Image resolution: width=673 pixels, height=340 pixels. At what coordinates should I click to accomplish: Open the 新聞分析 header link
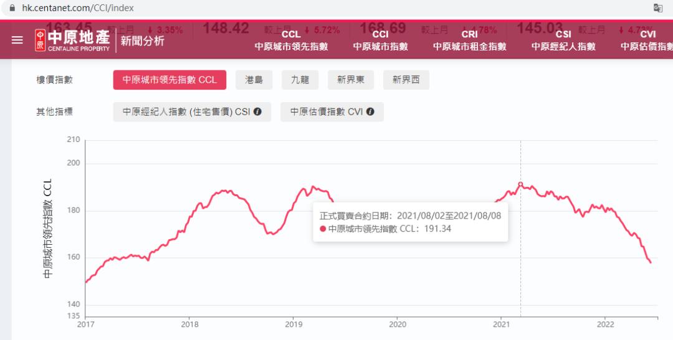pyautogui.click(x=142, y=40)
